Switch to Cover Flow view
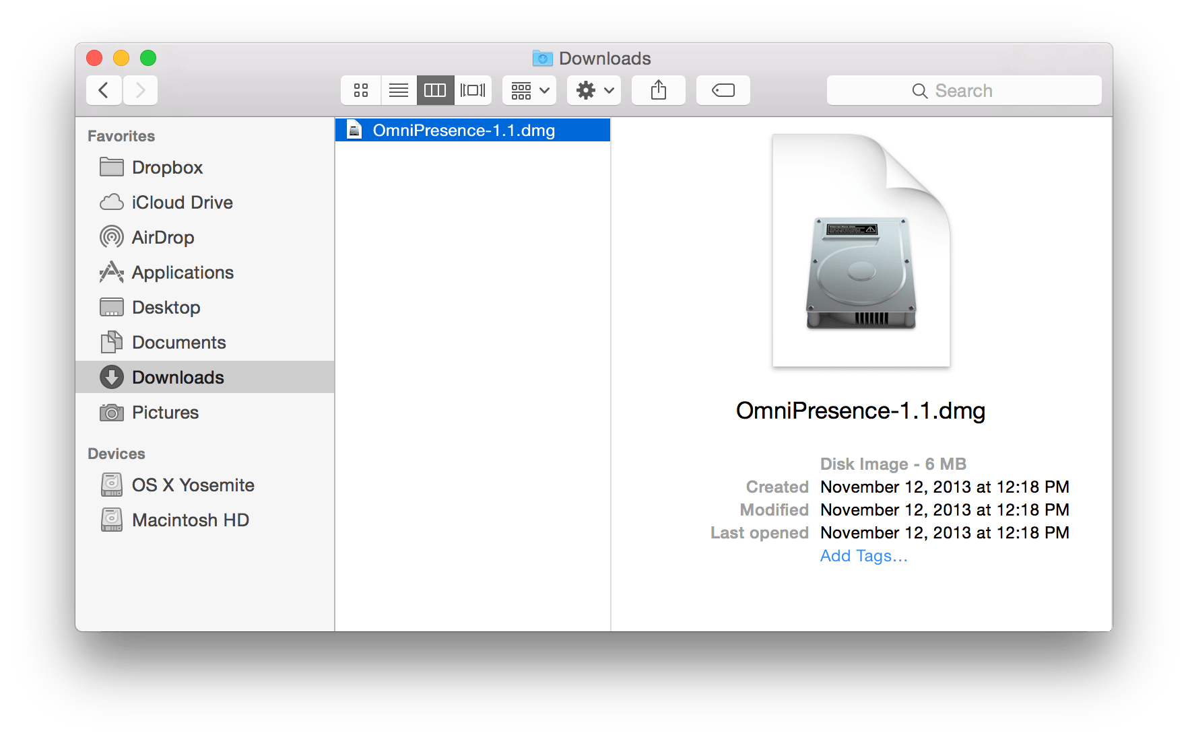 473,90
